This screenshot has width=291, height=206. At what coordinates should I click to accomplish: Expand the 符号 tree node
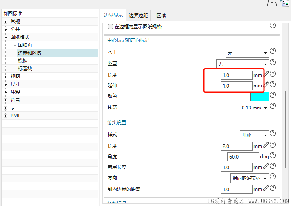5,100
